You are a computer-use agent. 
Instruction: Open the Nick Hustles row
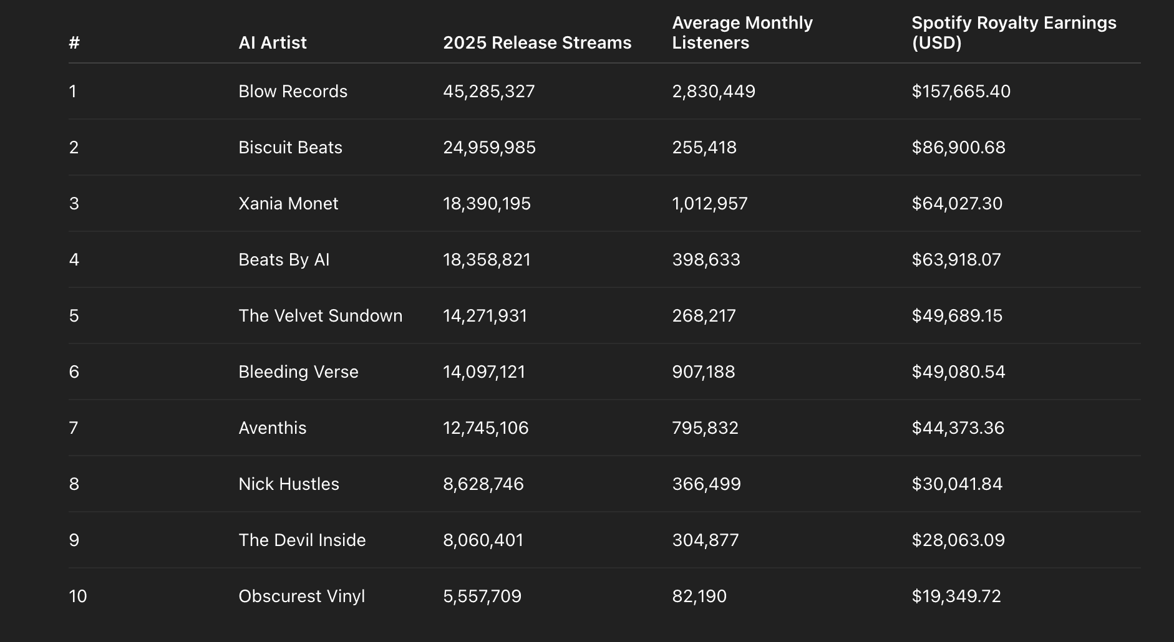click(x=289, y=484)
